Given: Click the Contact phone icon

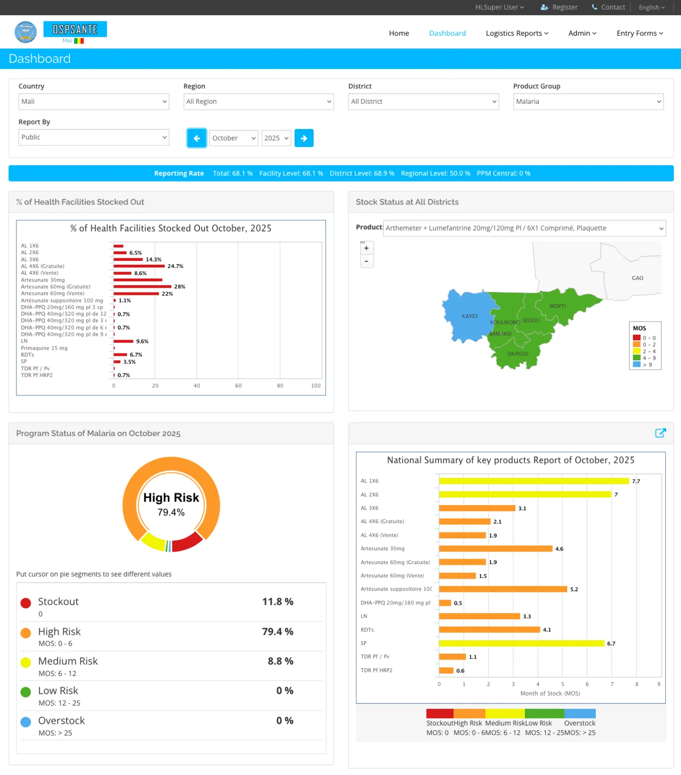Looking at the screenshot, I should point(593,7).
